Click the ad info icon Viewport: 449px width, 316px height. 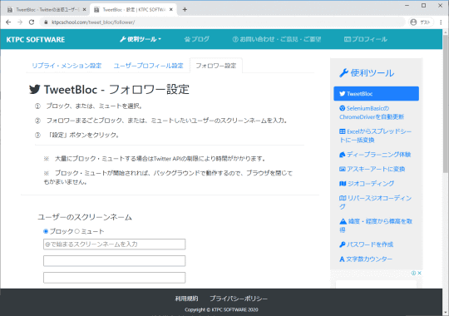(x=413, y=273)
